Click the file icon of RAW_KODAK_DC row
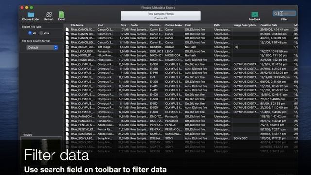 point(67,47)
